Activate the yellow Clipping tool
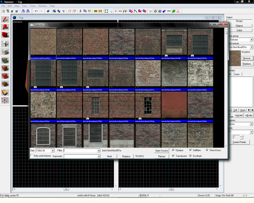254x203 pixels. pyautogui.click(x=5, y=93)
